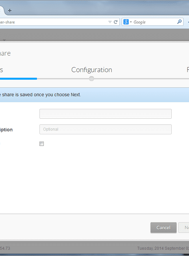Click the Optional description field

pos(106,129)
